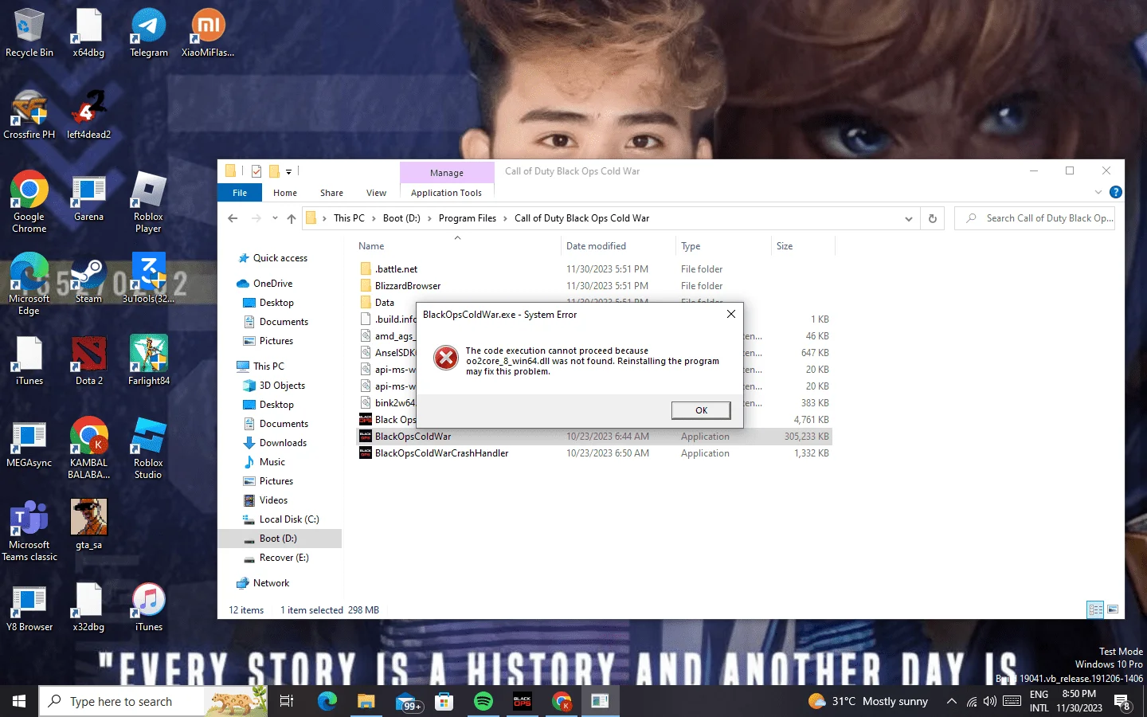Select Quick access in navigation pane
Screen dimensions: 1147x717
pos(280,258)
